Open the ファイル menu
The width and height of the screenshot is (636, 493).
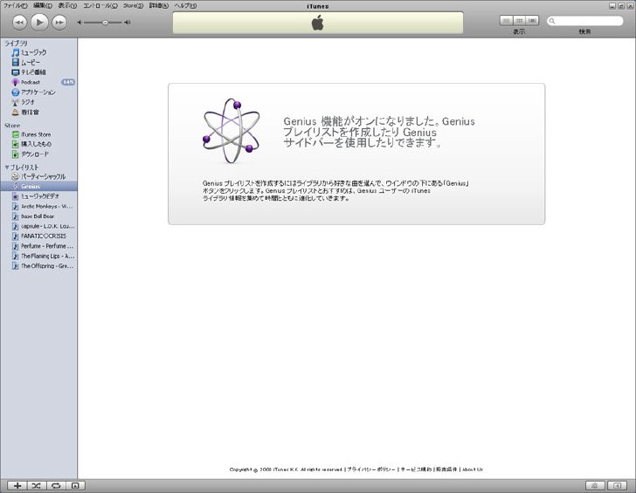click(16, 5)
